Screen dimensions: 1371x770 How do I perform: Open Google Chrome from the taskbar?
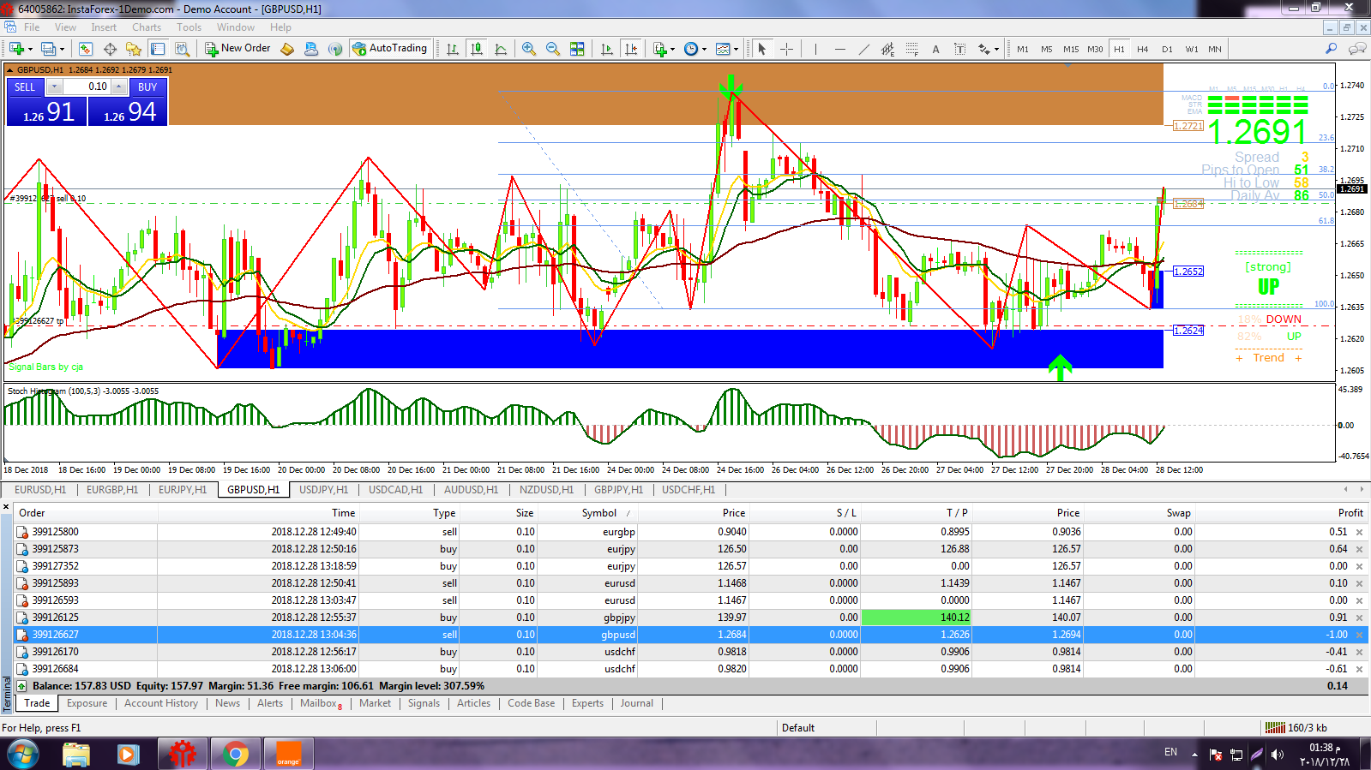click(x=235, y=754)
